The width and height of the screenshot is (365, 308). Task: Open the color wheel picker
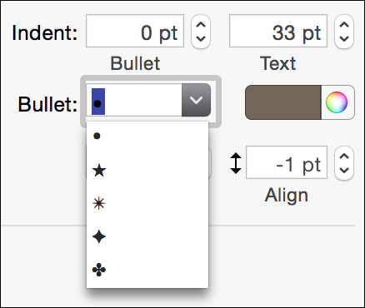[x=337, y=102]
